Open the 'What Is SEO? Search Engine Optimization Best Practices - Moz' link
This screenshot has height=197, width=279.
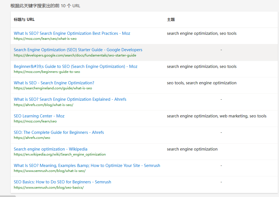72,33
